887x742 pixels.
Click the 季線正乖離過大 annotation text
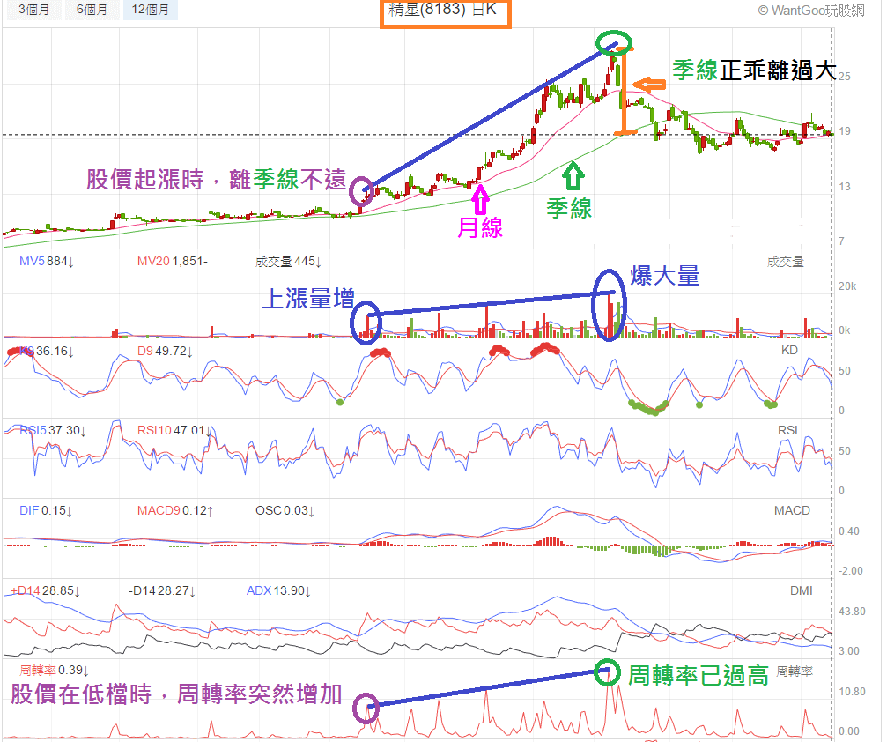tap(753, 71)
